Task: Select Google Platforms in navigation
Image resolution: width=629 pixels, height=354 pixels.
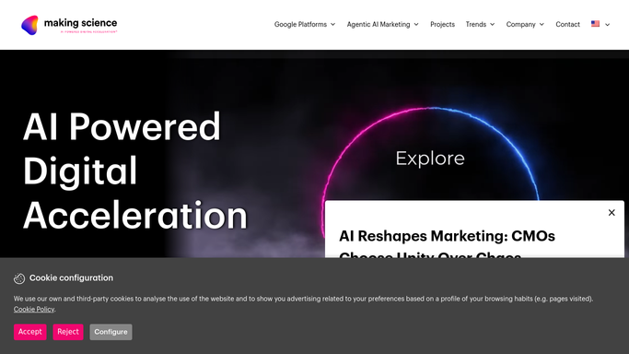Action: pyautogui.click(x=300, y=25)
